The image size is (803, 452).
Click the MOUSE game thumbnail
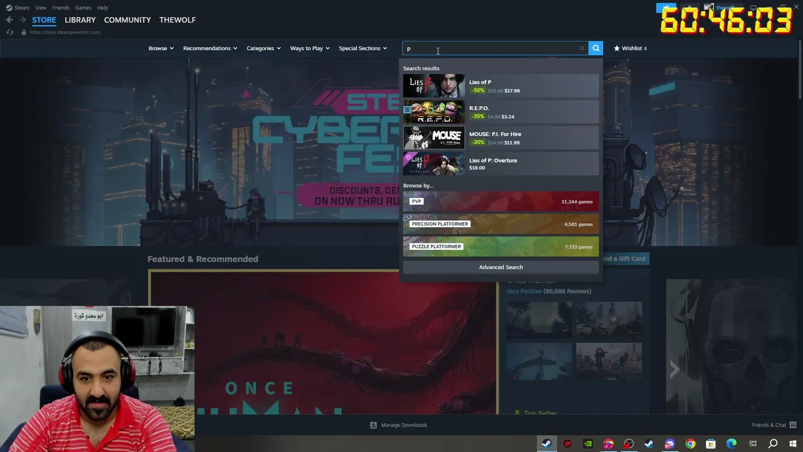pos(434,138)
